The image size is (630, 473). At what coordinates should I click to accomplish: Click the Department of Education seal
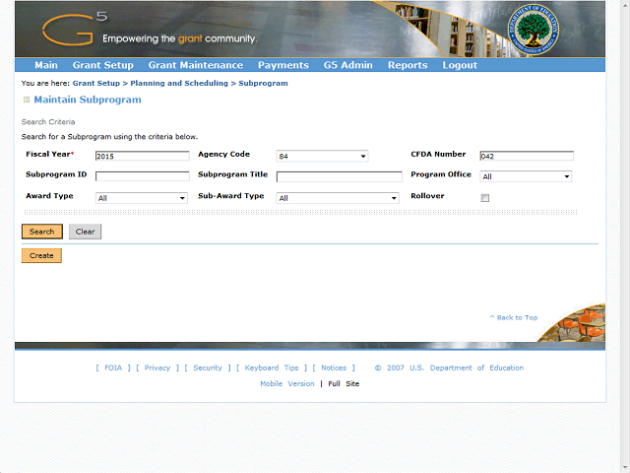(534, 30)
